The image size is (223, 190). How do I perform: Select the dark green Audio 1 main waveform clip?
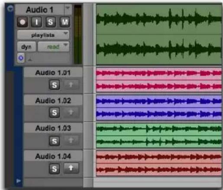[159, 34]
